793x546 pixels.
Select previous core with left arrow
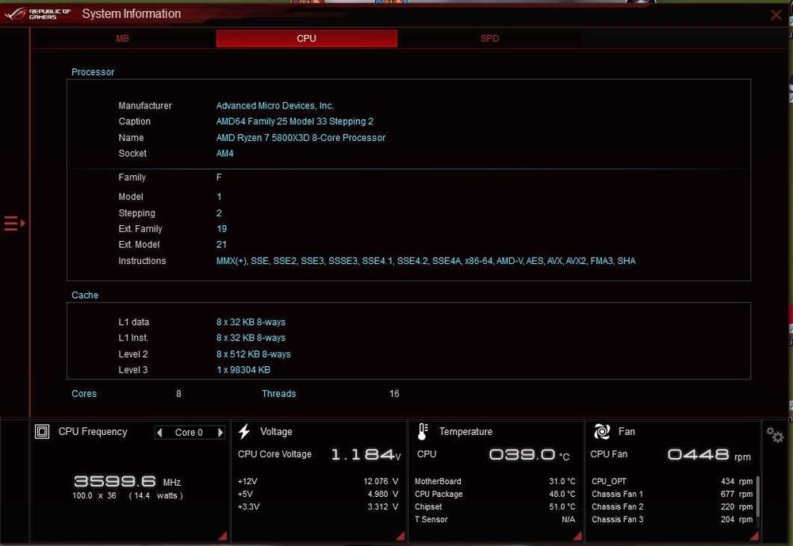[160, 432]
